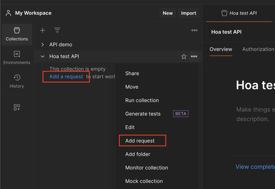Viewport: 275px width, 189px height.
Task: Click the New button
Action: pos(168,13)
